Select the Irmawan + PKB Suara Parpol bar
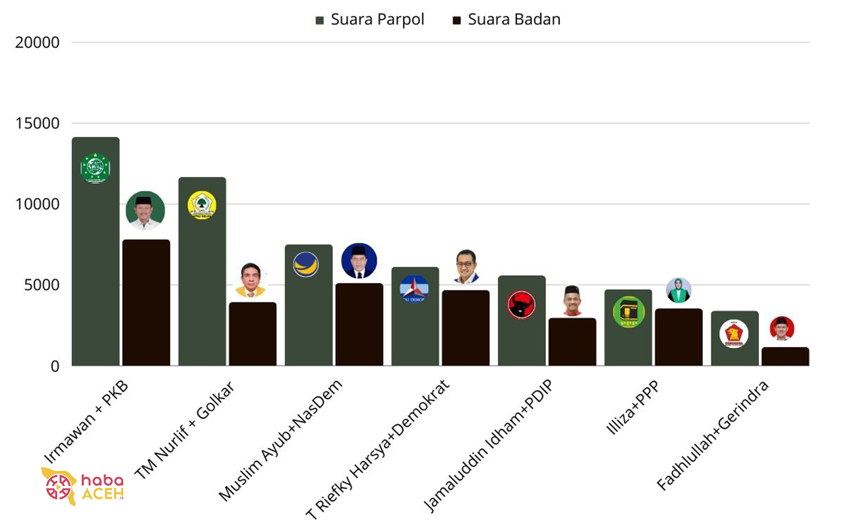 (96, 263)
